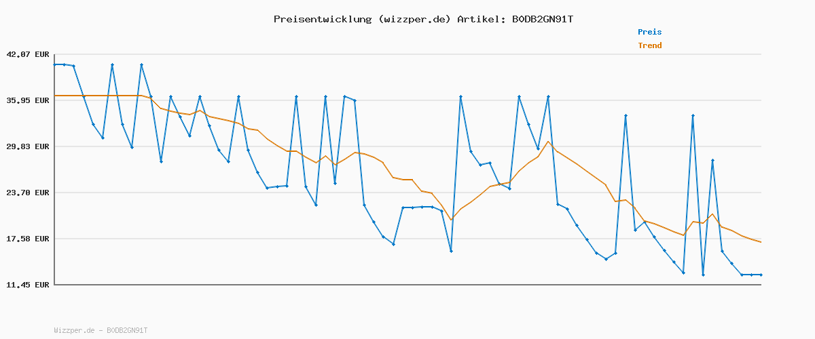Screen dimensions: 815x339
Task: Toggle the blue Preis legend entry
Action: 649,32
